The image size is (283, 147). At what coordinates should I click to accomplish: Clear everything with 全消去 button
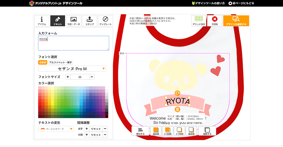(214, 21)
